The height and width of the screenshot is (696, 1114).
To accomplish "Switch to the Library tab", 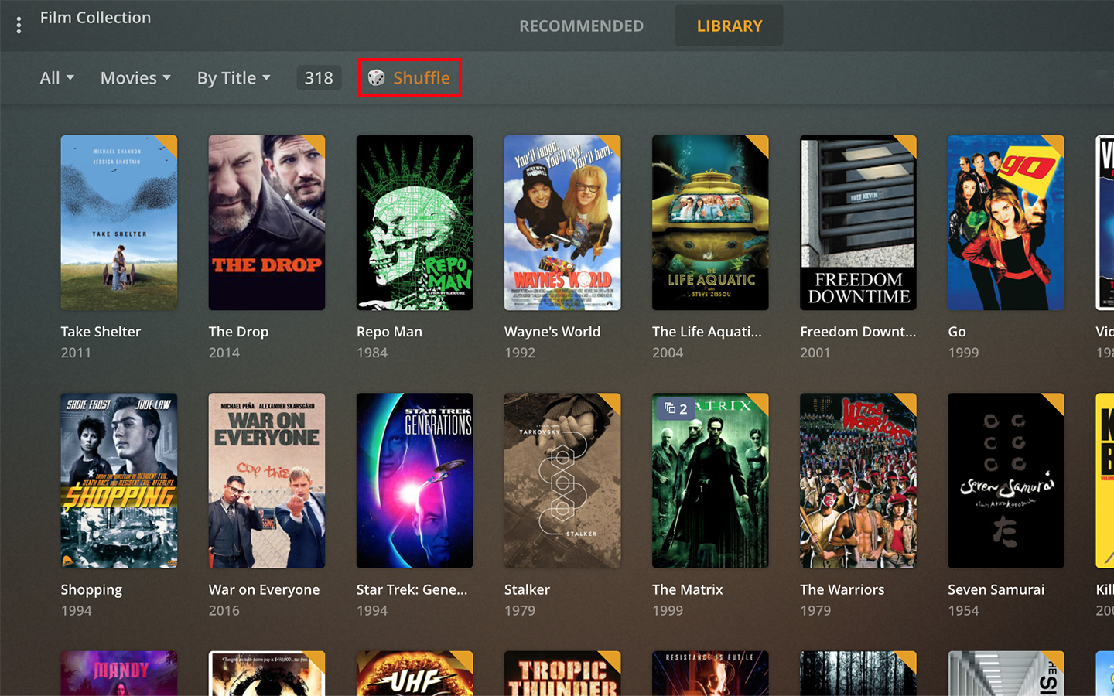I will click(730, 26).
